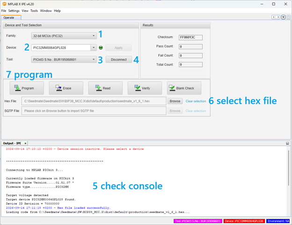292x225 pixels.
Task: Open the View menu
Action: point(25,11)
